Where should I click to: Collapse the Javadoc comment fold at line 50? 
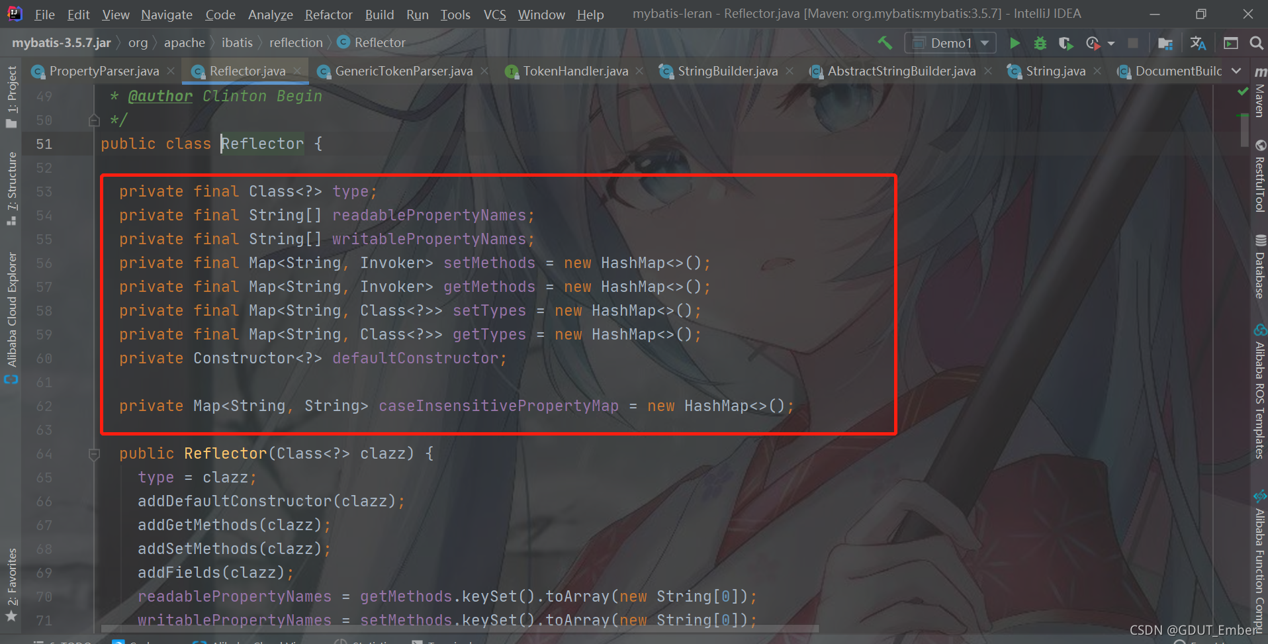pos(94,120)
